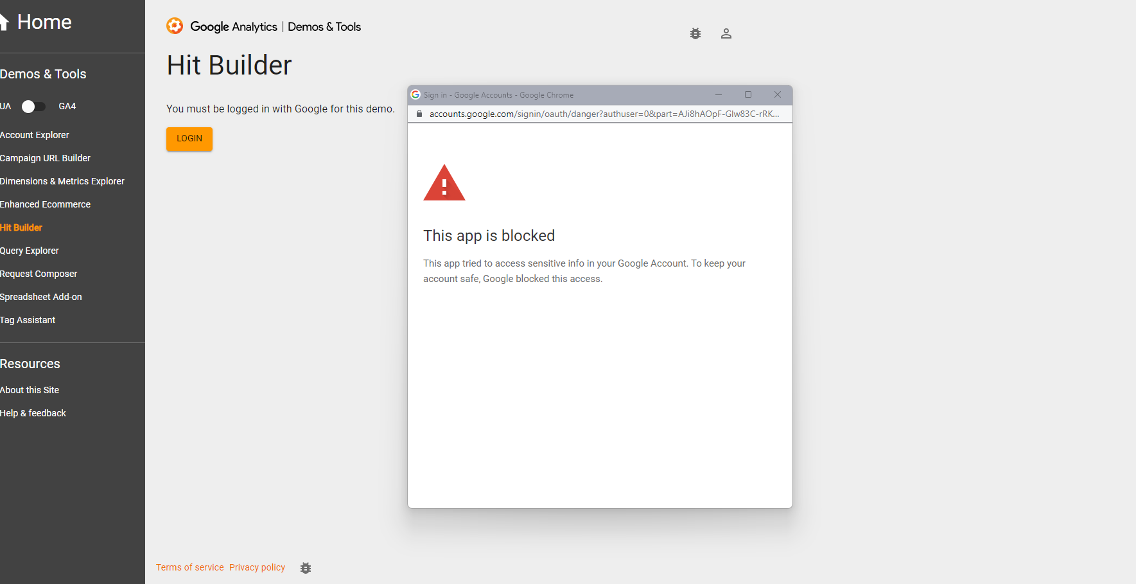The width and height of the screenshot is (1136, 584).
Task: Click the lock icon in the popup address bar
Action: [419, 114]
